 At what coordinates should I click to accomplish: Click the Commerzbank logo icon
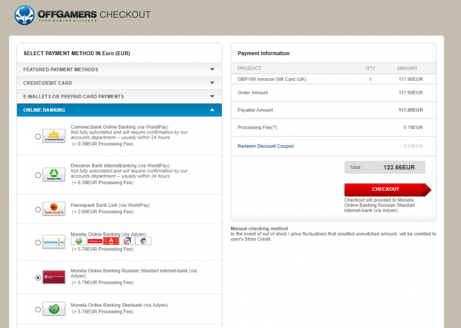pos(53,136)
